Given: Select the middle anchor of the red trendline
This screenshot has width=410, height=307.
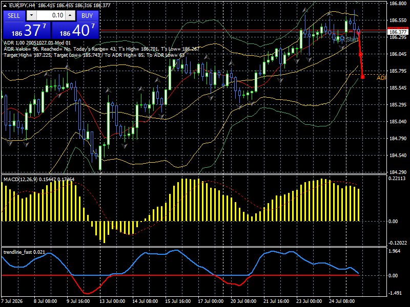Looking at the screenshot, I should click(x=361, y=55).
